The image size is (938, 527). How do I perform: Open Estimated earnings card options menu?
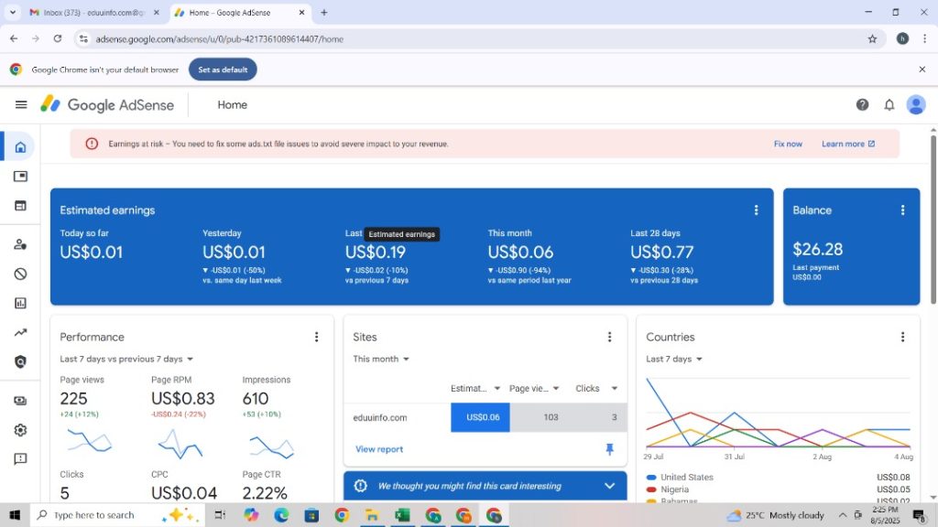tap(756, 210)
